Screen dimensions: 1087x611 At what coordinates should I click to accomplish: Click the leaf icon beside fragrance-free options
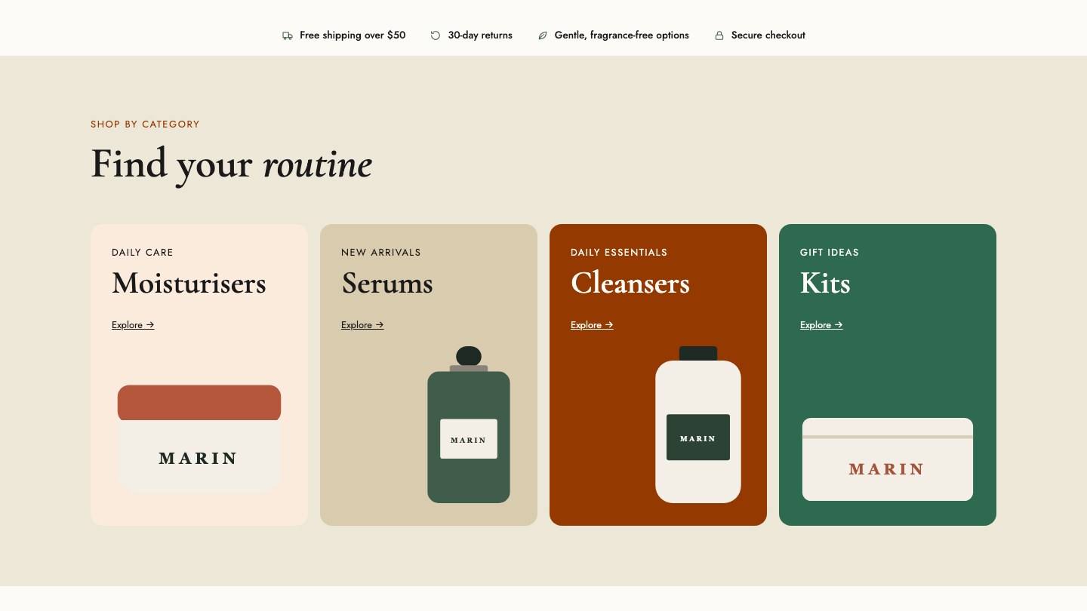click(x=542, y=35)
